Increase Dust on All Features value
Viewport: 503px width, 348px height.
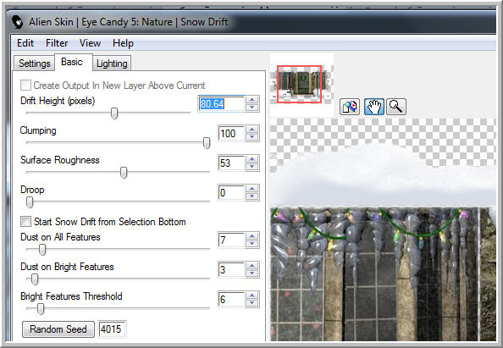pos(252,236)
